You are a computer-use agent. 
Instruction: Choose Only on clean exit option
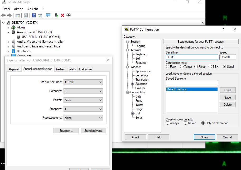click(x=203, y=123)
